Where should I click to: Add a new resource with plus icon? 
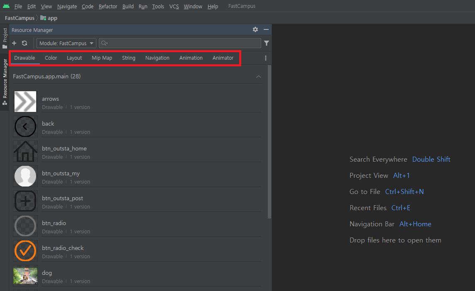pos(14,43)
